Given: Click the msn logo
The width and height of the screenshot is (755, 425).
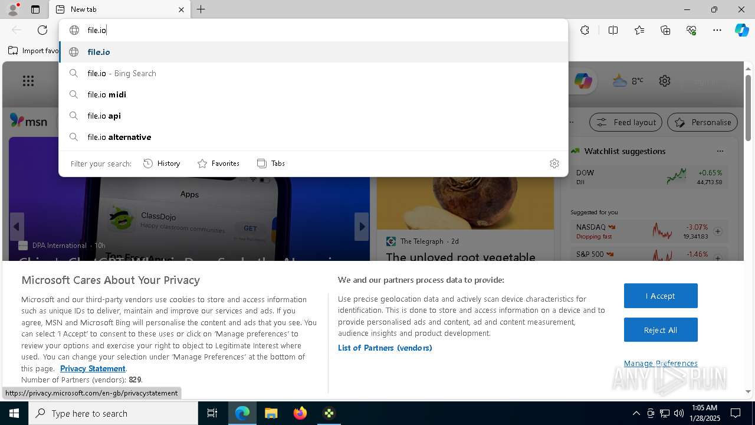Looking at the screenshot, I should 28,121.
